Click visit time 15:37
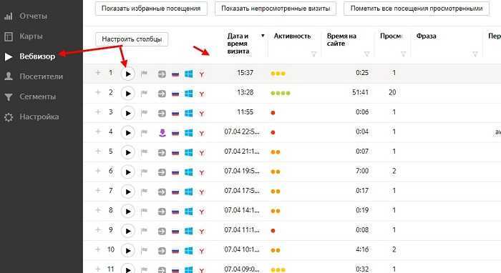501x273 pixels. click(245, 73)
